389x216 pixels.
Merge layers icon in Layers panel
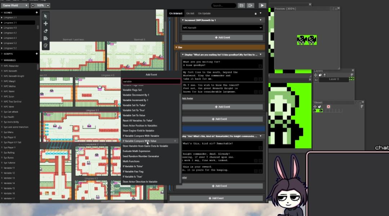(x=325, y=75)
